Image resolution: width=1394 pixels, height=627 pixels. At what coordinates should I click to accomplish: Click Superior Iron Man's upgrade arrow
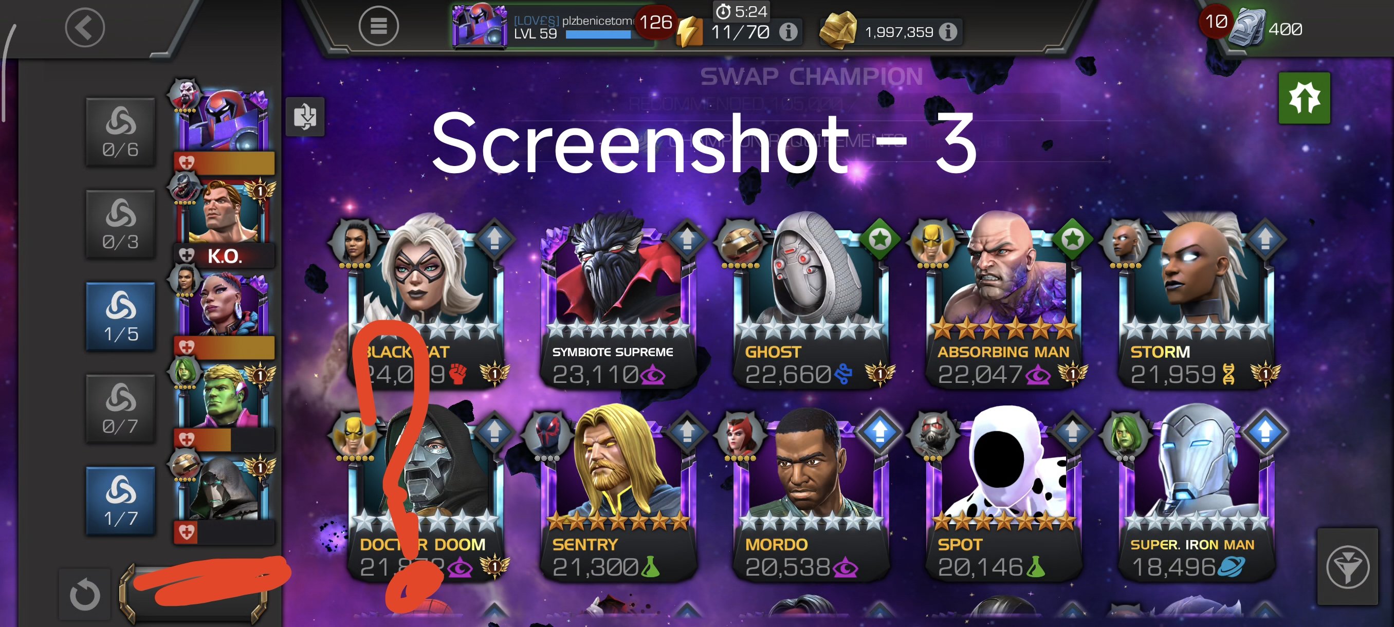click(1264, 431)
